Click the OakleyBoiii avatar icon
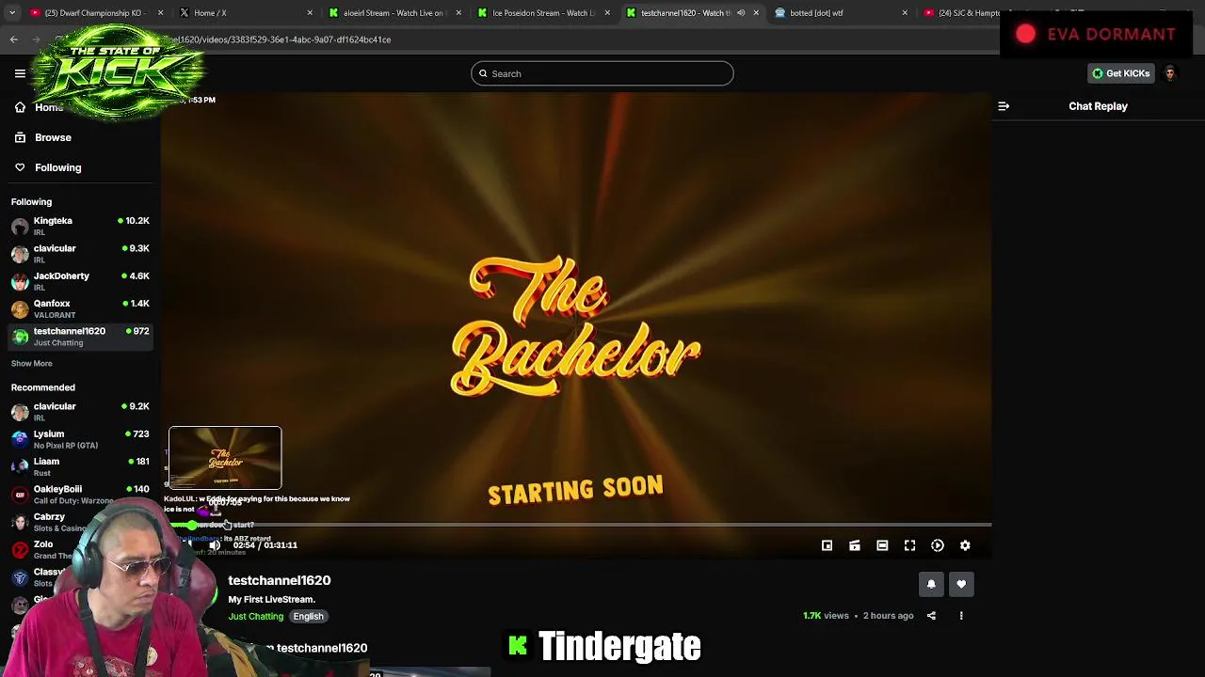1205x677 pixels. point(20,495)
